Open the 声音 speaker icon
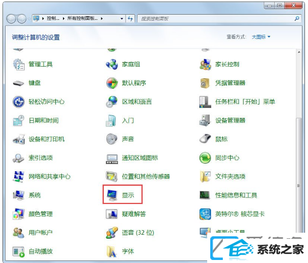Image resolution: width=308 pixels, height=263 pixels. pyautogui.click(x=112, y=139)
